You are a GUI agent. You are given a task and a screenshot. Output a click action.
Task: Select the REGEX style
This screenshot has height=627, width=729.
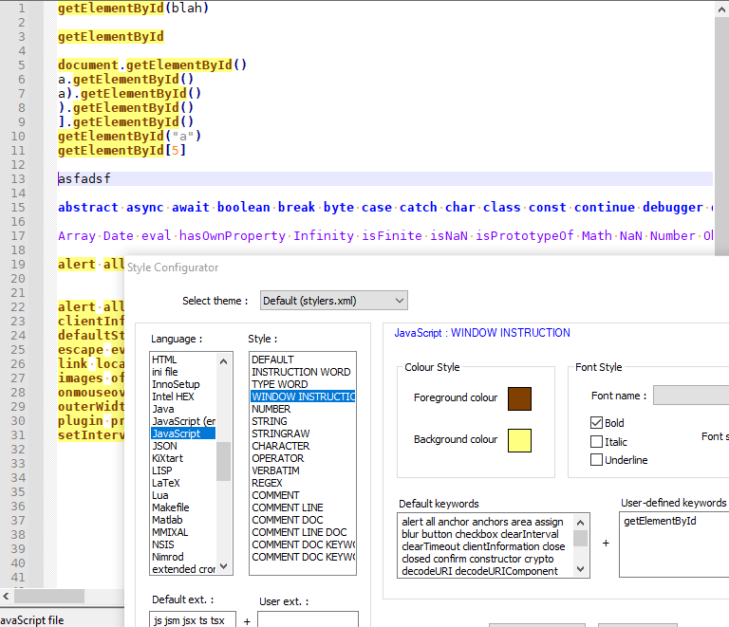pyautogui.click(x=303, y=483)
